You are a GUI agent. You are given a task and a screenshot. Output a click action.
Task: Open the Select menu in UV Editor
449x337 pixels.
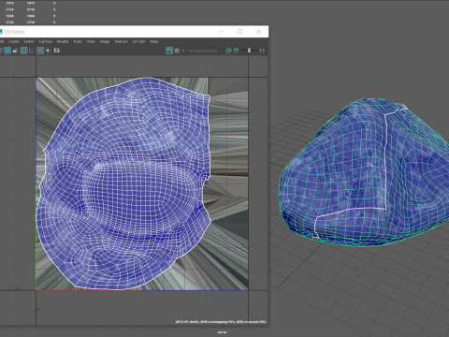click(29, 41)
